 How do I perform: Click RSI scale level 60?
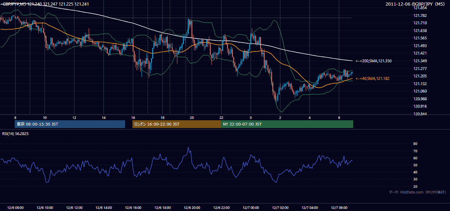pos(415,158)
